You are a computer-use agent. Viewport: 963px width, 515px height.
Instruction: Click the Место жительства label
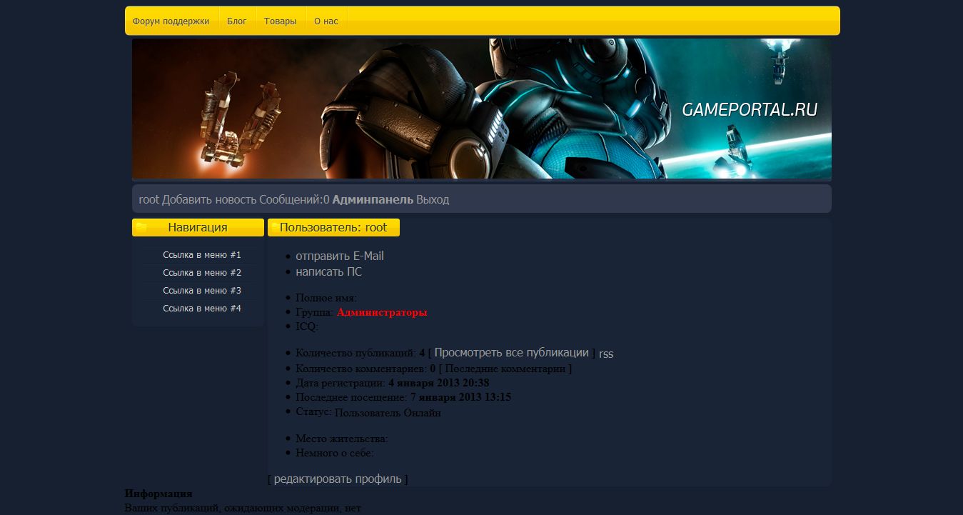coord(342,439)
